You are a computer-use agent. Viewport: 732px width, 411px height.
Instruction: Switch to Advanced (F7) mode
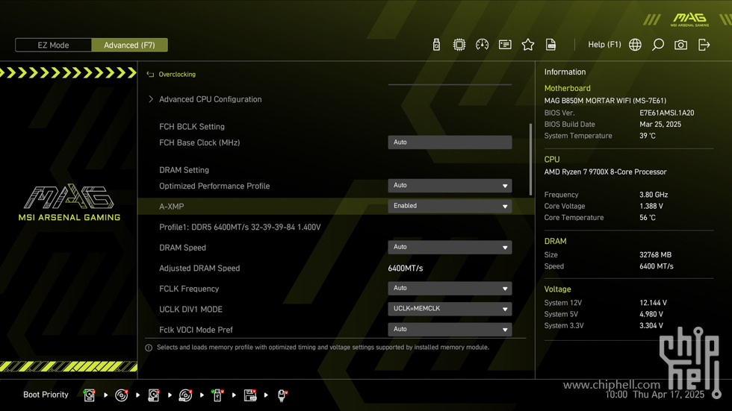(x=129, y=46)
